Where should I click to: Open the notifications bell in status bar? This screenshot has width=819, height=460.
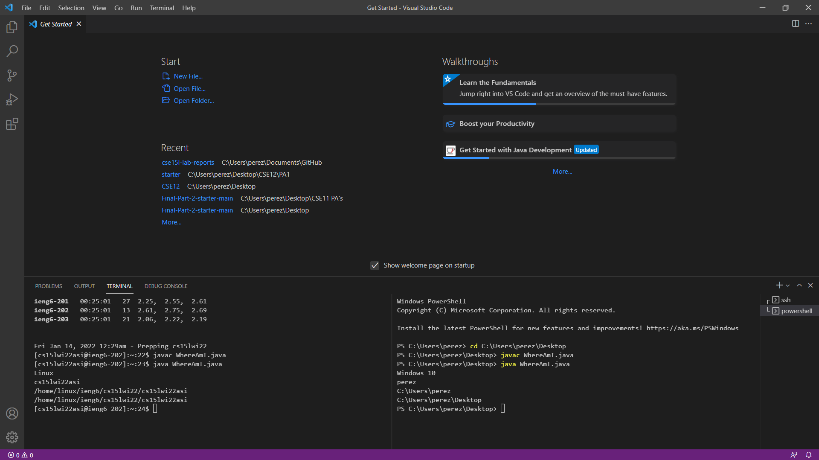(x=808, y=455)
